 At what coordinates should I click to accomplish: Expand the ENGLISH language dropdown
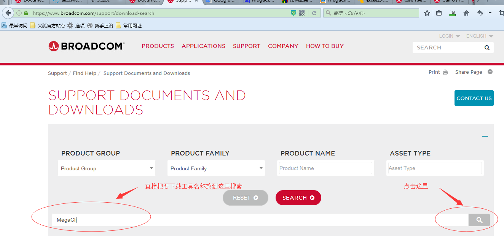[x=479, y=36]
